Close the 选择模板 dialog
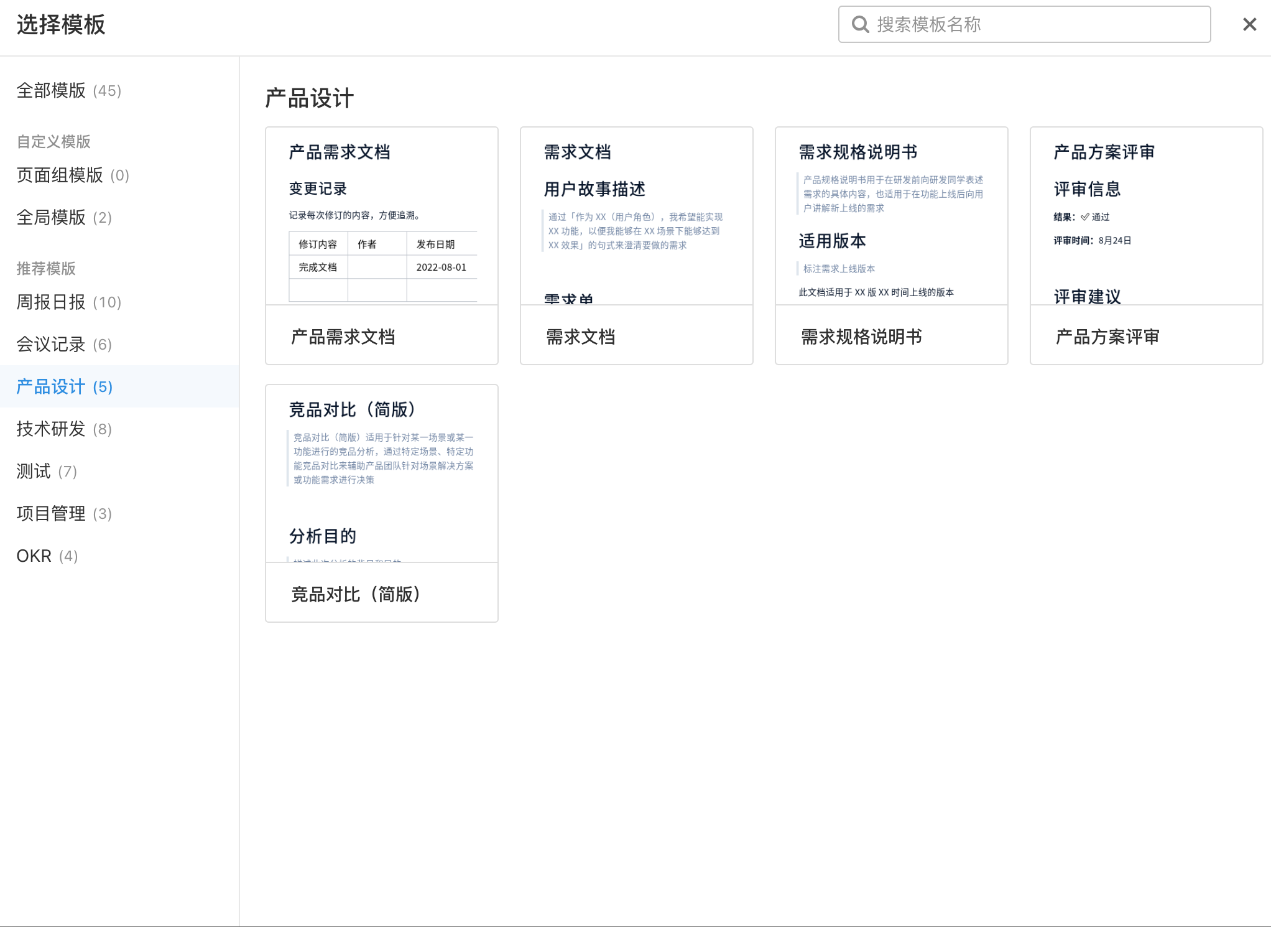 click(x=1248, y=24)
